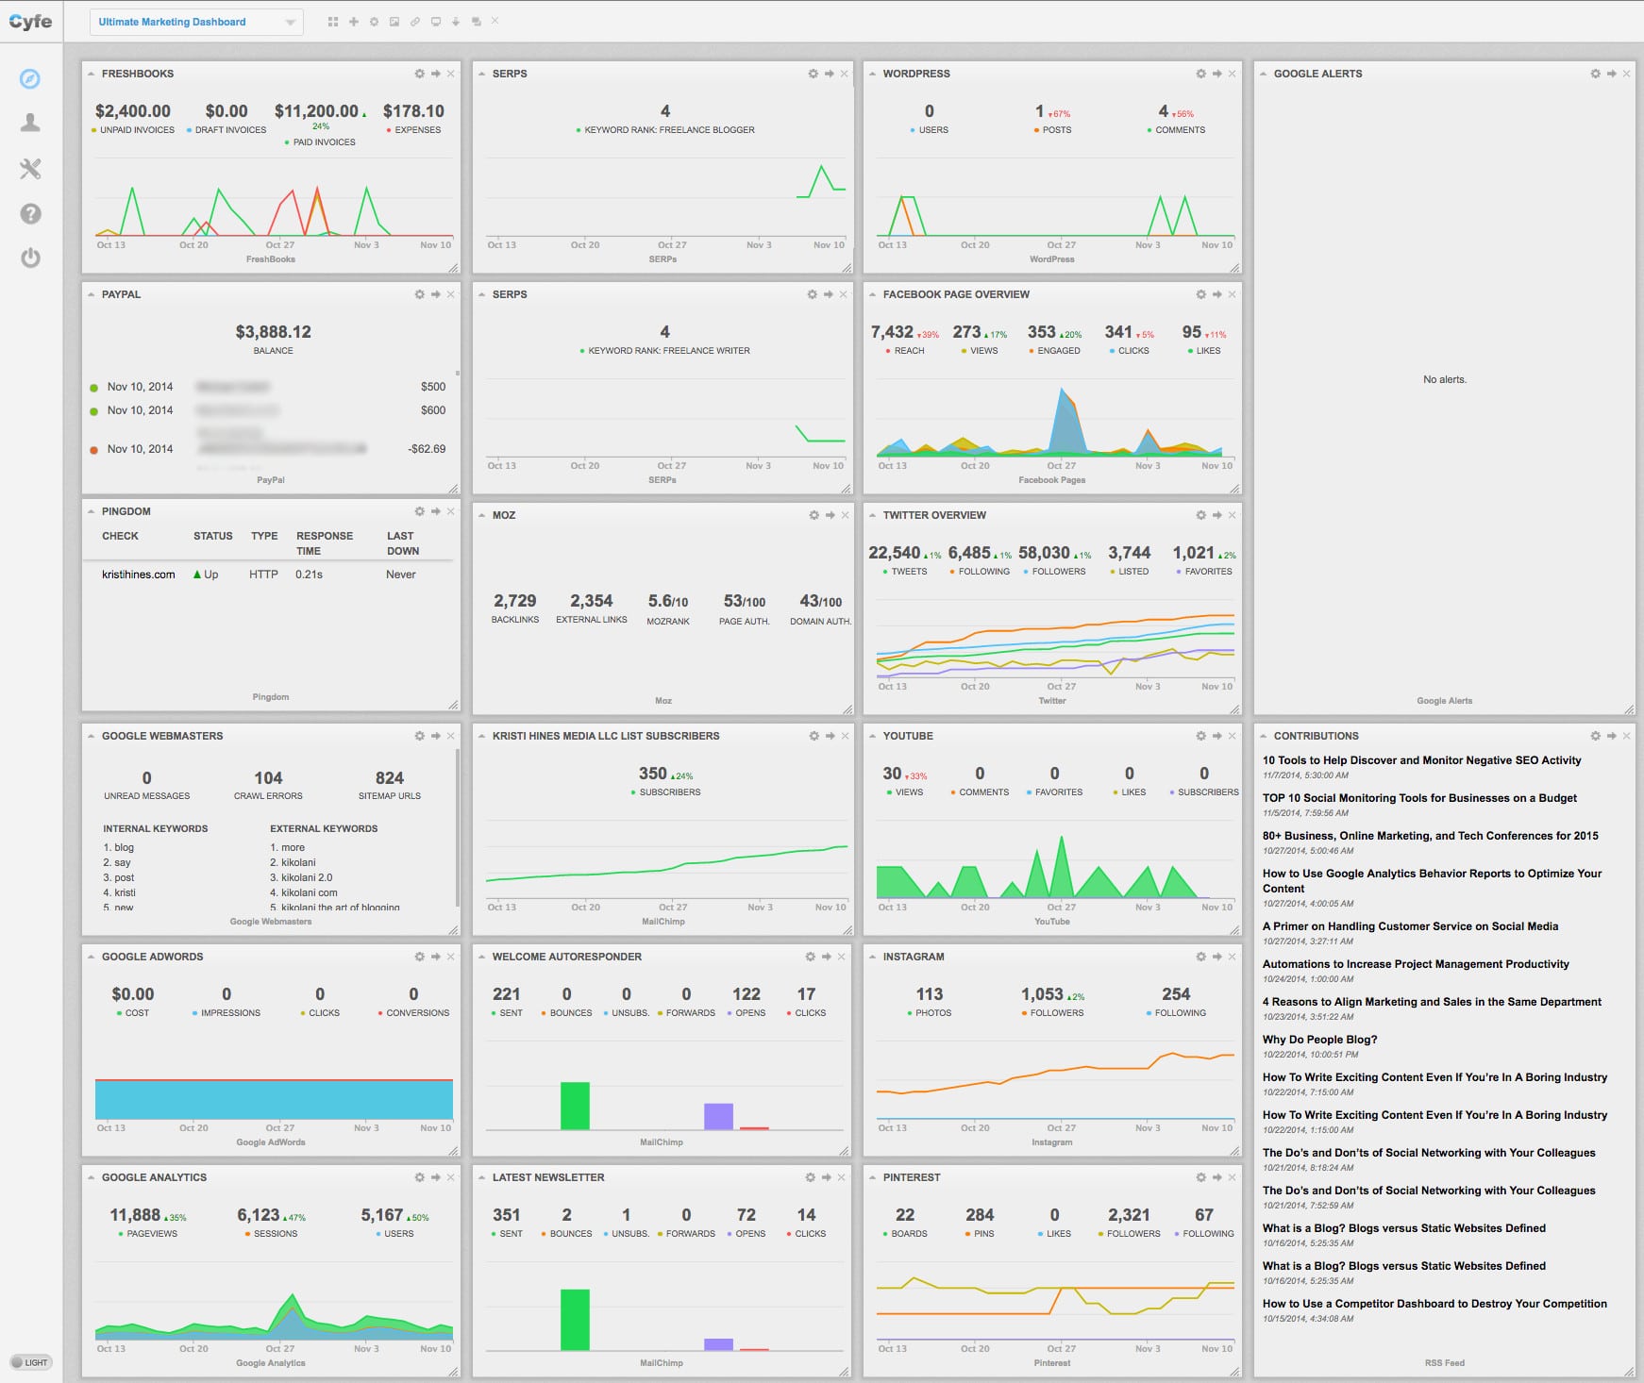The height and width of the screenshot is (1383, 1644).
Task: Open gear settings on Moz widget
Action: (814, 515)
